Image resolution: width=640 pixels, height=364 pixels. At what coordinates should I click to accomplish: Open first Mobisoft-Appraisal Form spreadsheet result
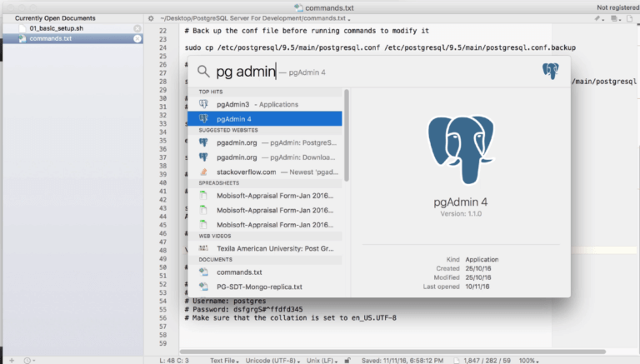click(265, 196)
